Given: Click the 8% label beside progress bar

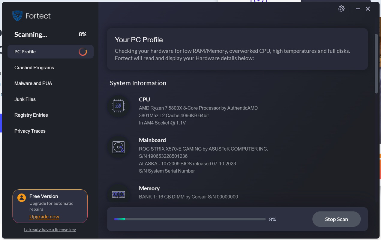Looking at the screenshot, I should click(272, 220).
